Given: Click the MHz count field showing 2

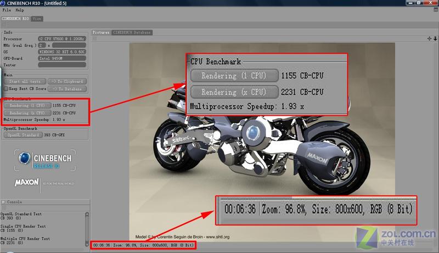Looking at the screenshot, I should [x=42, y=45].
